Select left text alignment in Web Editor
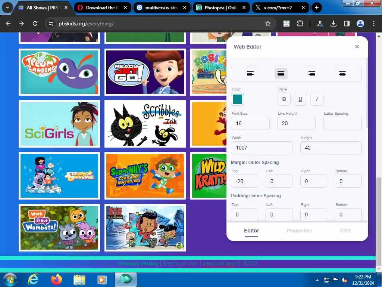 pos(250,74)
